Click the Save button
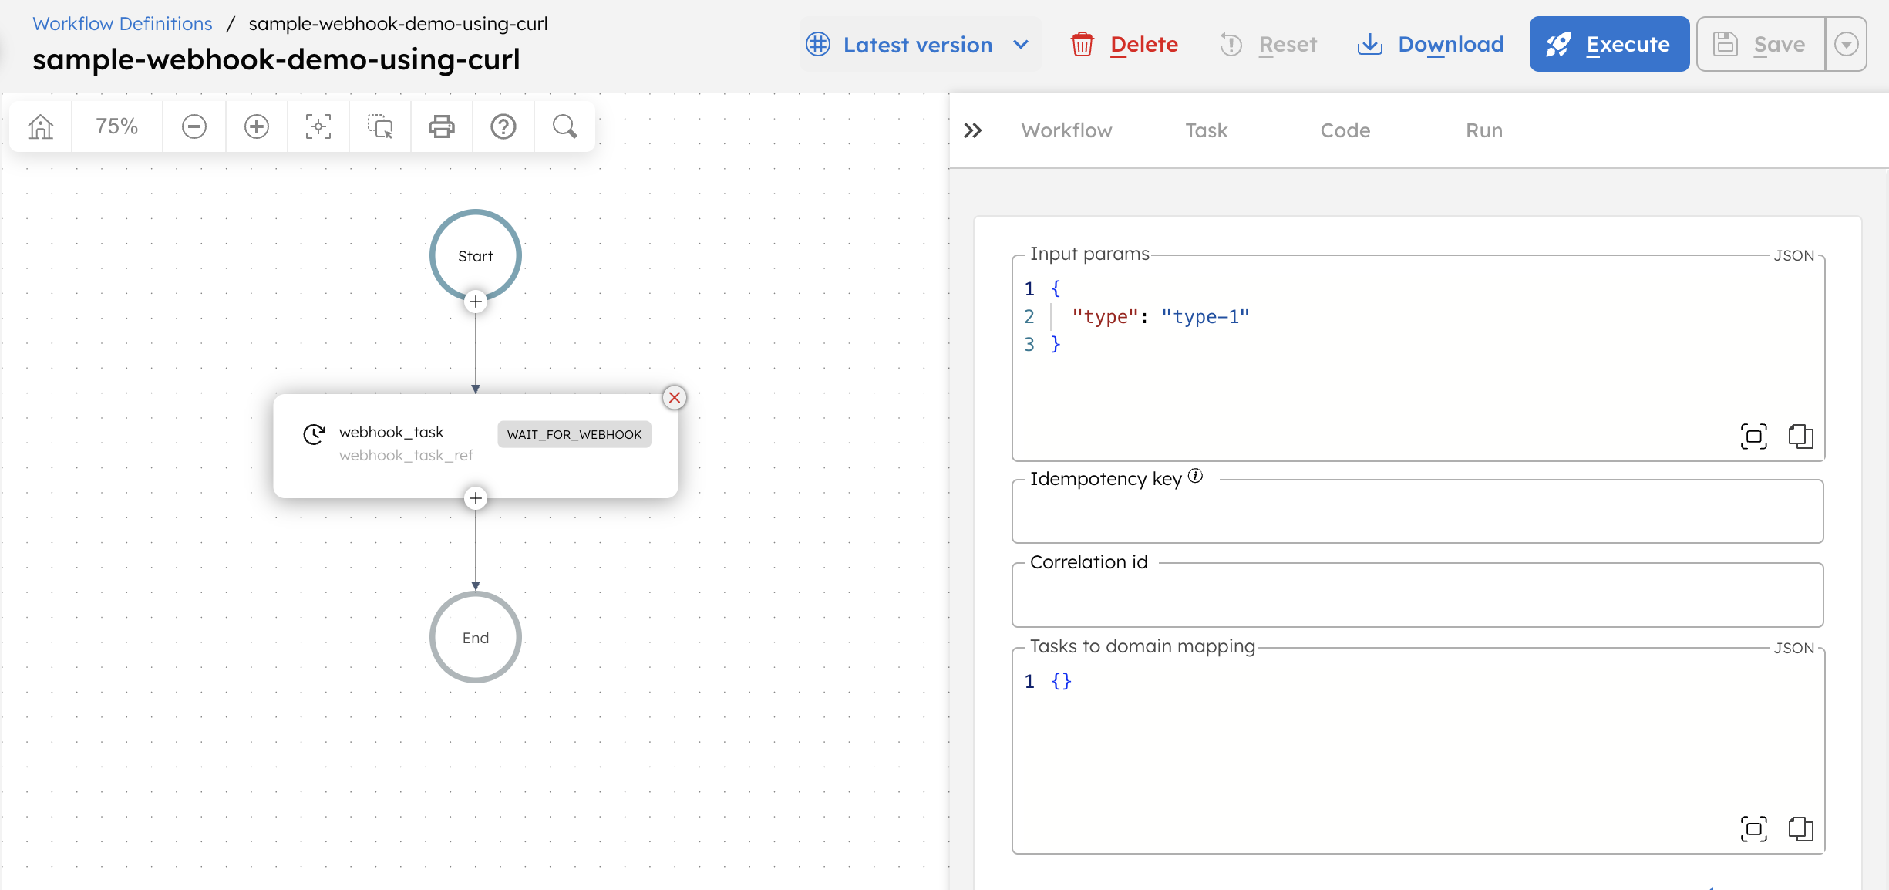Screen dimensions: 1889x890 (1760, 45)
